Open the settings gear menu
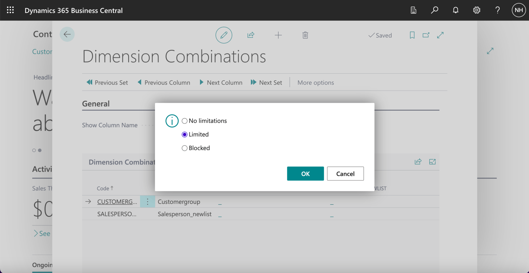 coord(477,10)
